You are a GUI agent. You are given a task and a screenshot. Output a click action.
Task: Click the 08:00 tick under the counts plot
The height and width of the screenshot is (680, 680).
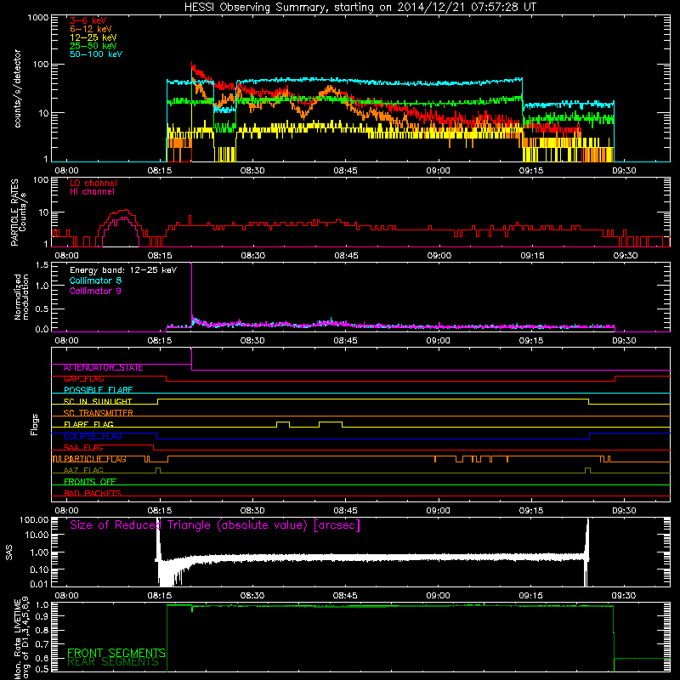coord(67,171)
